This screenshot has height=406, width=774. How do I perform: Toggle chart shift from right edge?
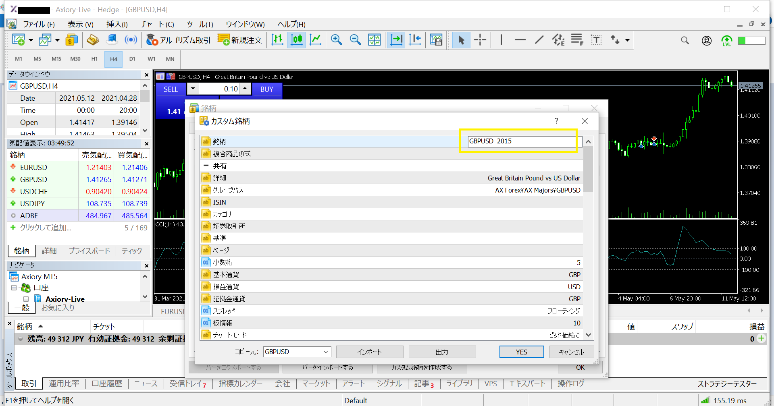(x=415, y=40)
